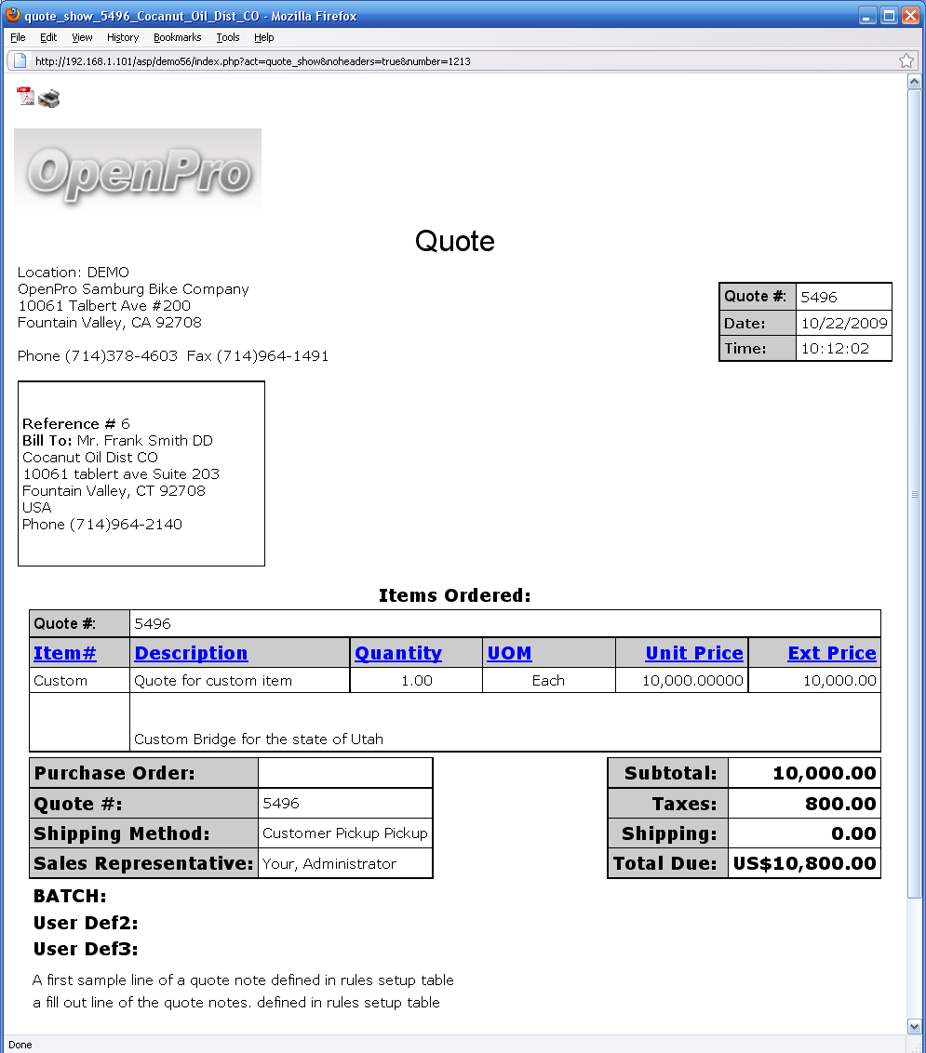Screen dimensions: 926x1053
Task: Click the Ext Price header link
Action: click(831, 653)
